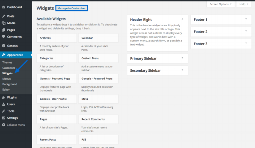Open Editor under Appearance

click(x=6, y=90)
